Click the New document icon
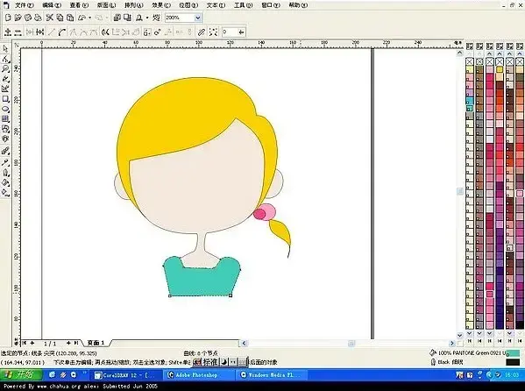 (x=9, y=18)
